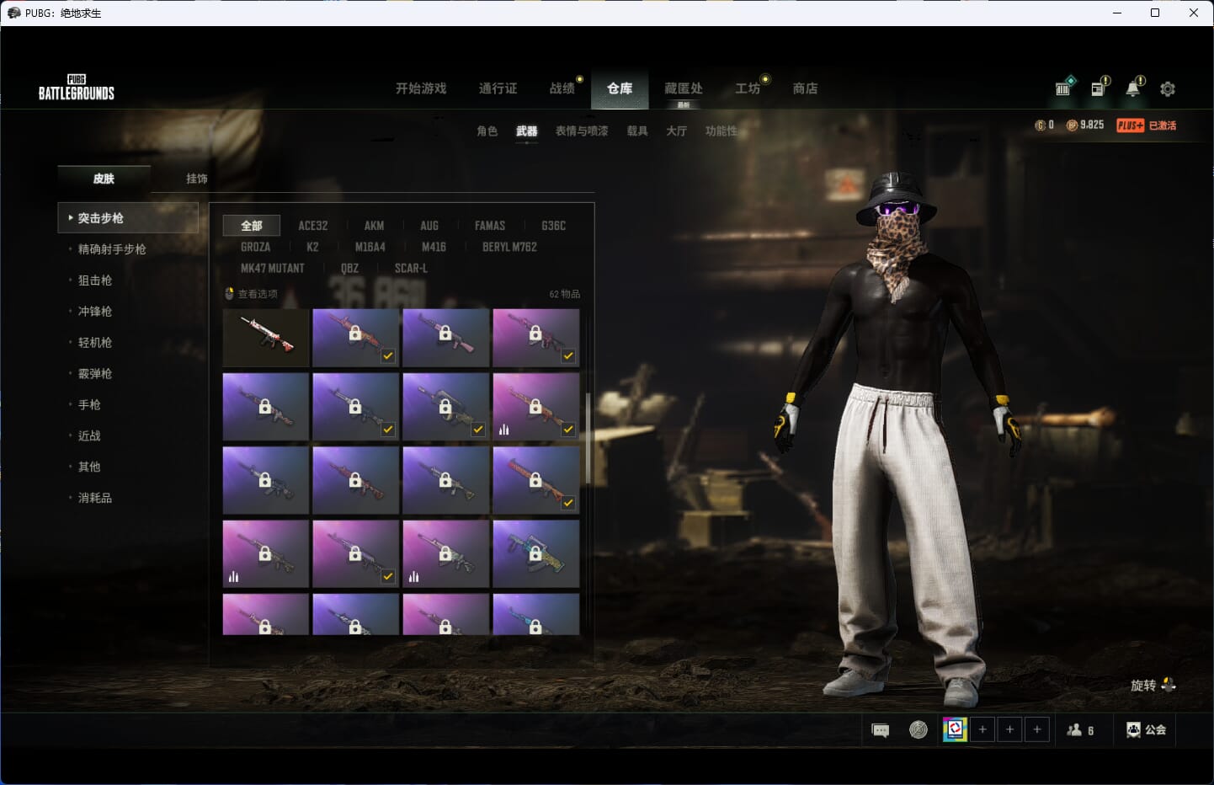Open the settings gear
1214x785 pixels.
point(1168,88)
